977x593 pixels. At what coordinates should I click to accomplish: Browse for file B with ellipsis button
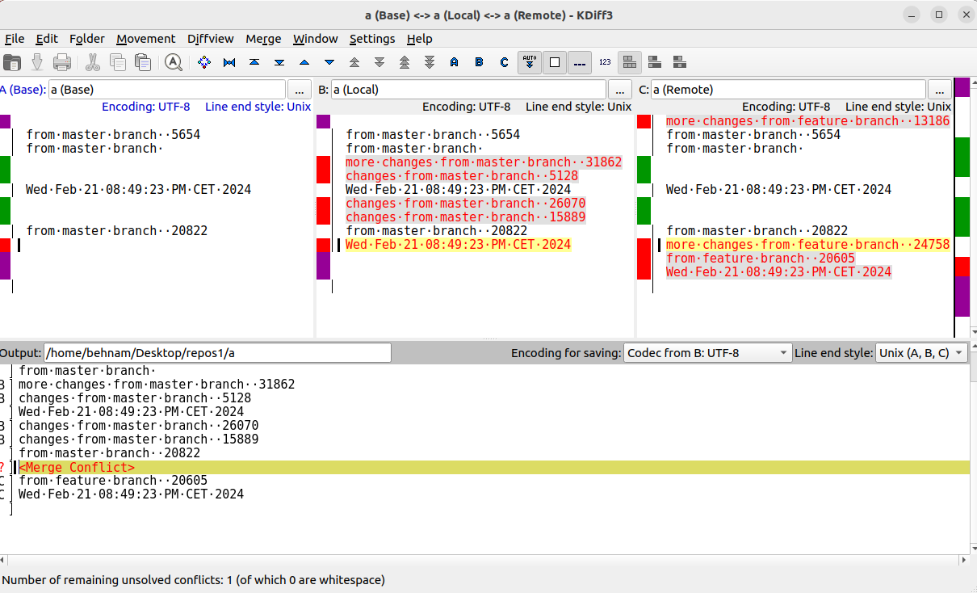(620, 90)
